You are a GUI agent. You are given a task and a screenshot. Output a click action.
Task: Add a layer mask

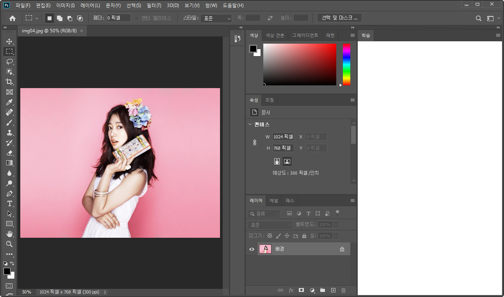tap(301, 290)
